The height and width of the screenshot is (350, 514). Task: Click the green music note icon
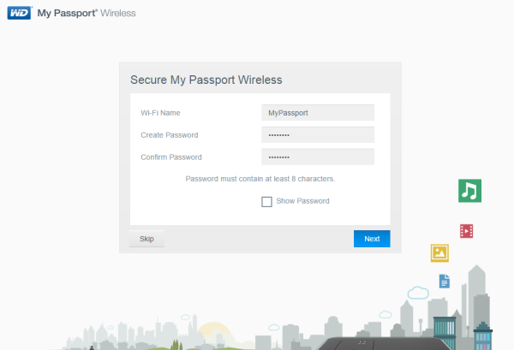[469, 190]
